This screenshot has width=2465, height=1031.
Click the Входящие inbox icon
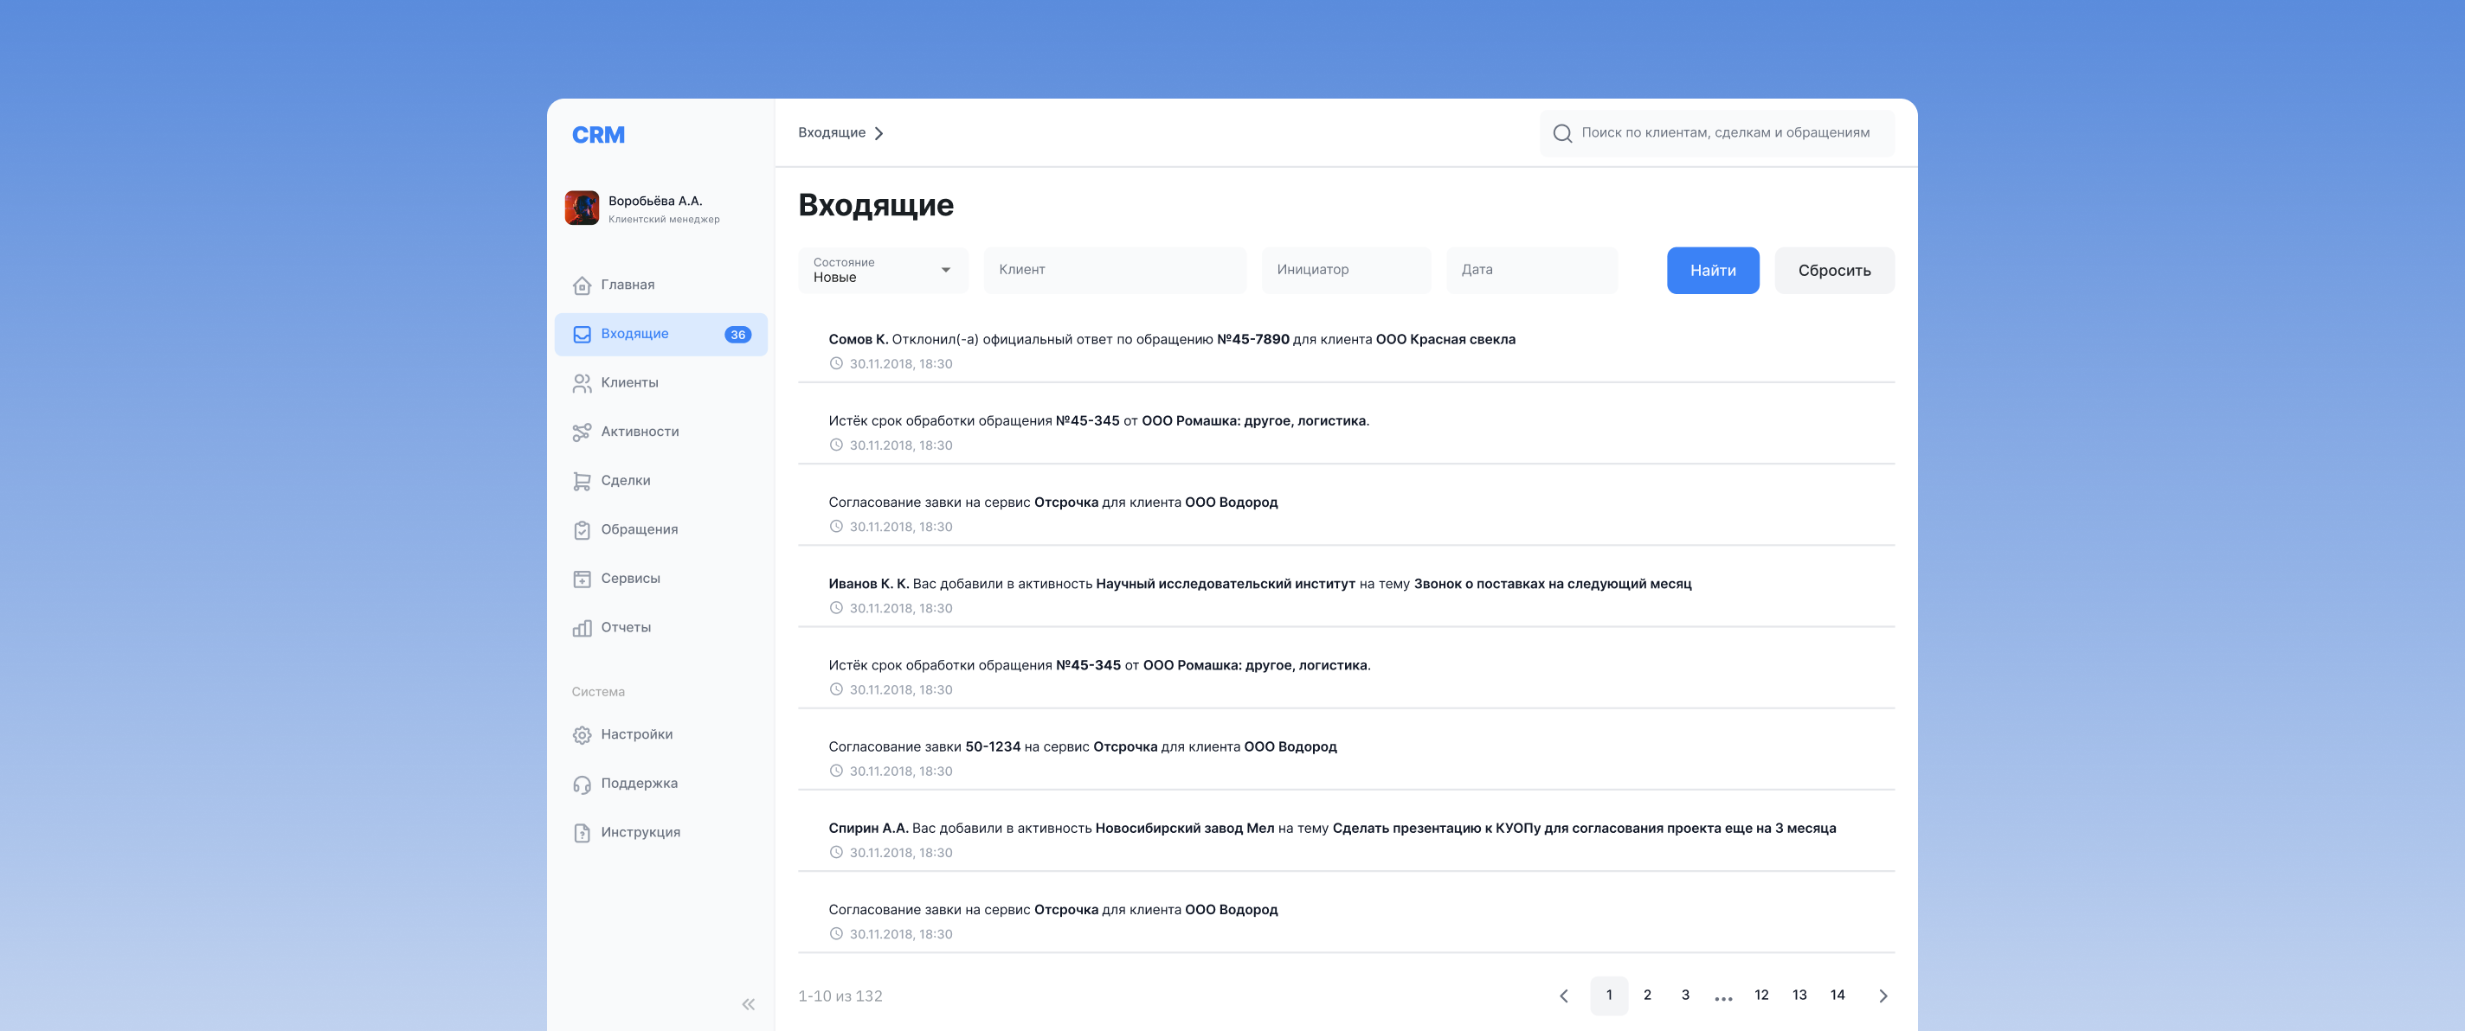pyautogui.click(x=582, y=334)
